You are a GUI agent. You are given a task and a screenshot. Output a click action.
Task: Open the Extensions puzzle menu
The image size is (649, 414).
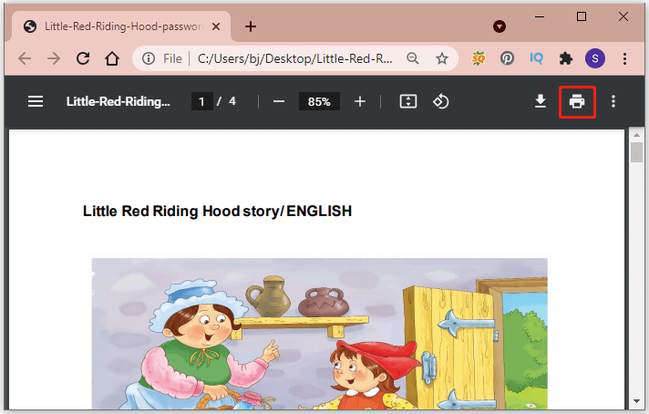(x=566, y=58)
